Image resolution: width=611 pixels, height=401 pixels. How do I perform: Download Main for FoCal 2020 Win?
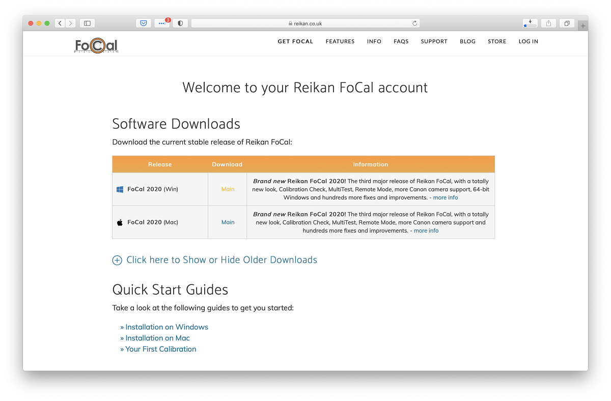click(228, 189)
